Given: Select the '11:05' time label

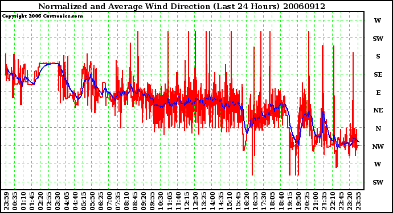Looking at the screenshot, I should pyautogui.click(x=170, y=201).
